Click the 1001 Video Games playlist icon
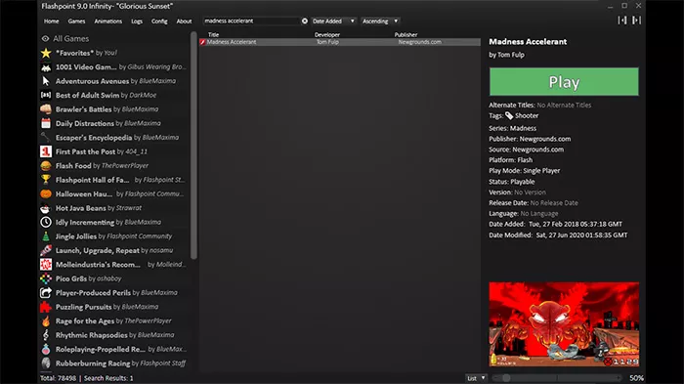Image resolution: width=684 pixels, height=384 pixels. [46, 66]
